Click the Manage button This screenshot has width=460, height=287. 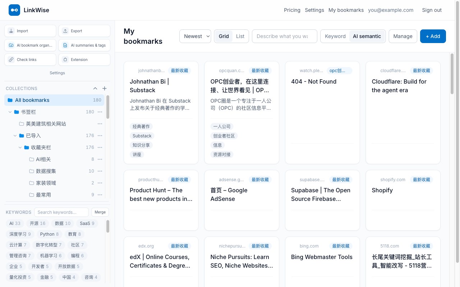click(403, 36)
